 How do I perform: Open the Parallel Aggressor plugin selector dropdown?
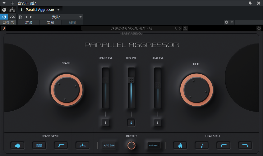point(40,10)
